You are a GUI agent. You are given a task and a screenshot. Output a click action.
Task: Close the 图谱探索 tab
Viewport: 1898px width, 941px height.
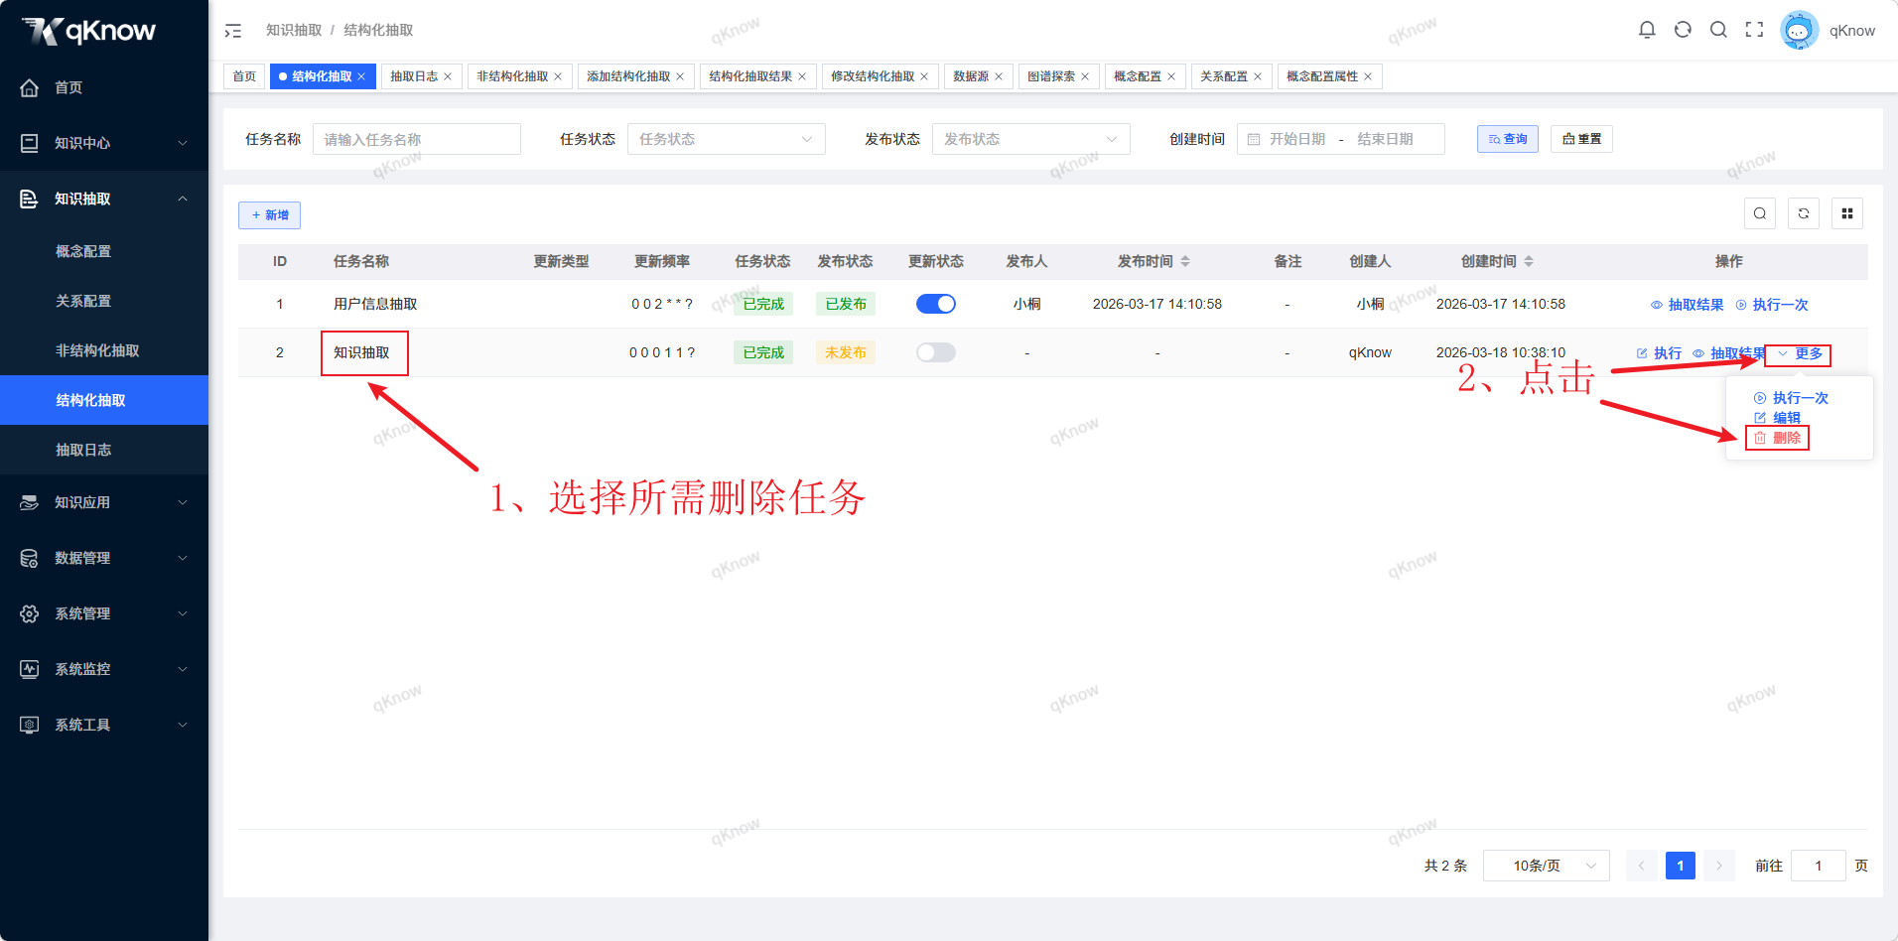(x=1085, y=76)
